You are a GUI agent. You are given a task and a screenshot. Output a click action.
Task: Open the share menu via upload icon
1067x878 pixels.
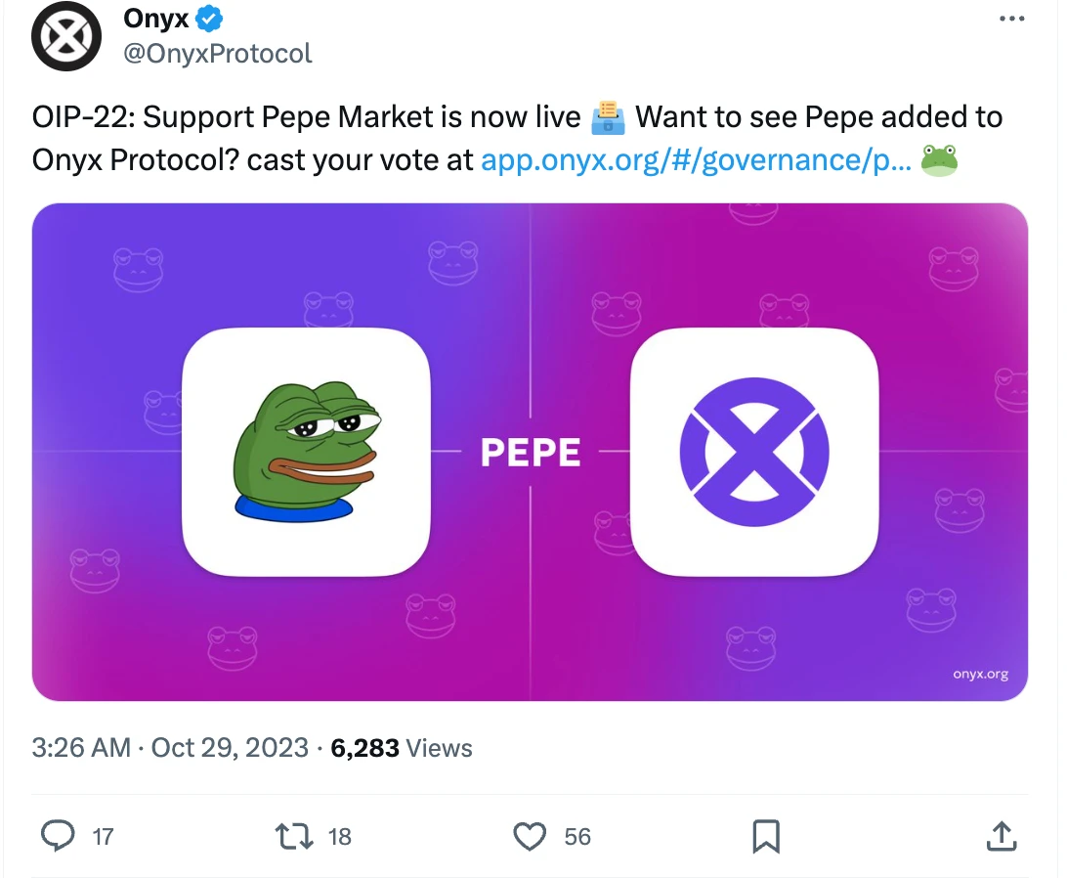1003,837
